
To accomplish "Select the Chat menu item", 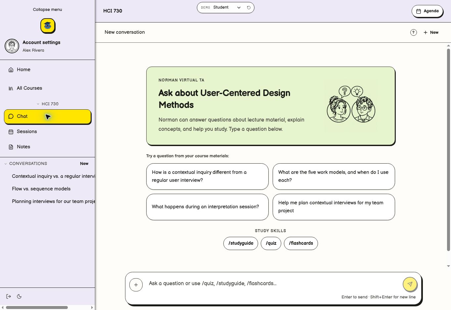I will (47, 117).
